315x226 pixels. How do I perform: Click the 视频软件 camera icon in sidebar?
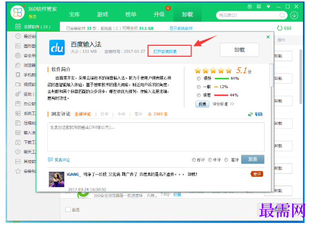point(18,84)
